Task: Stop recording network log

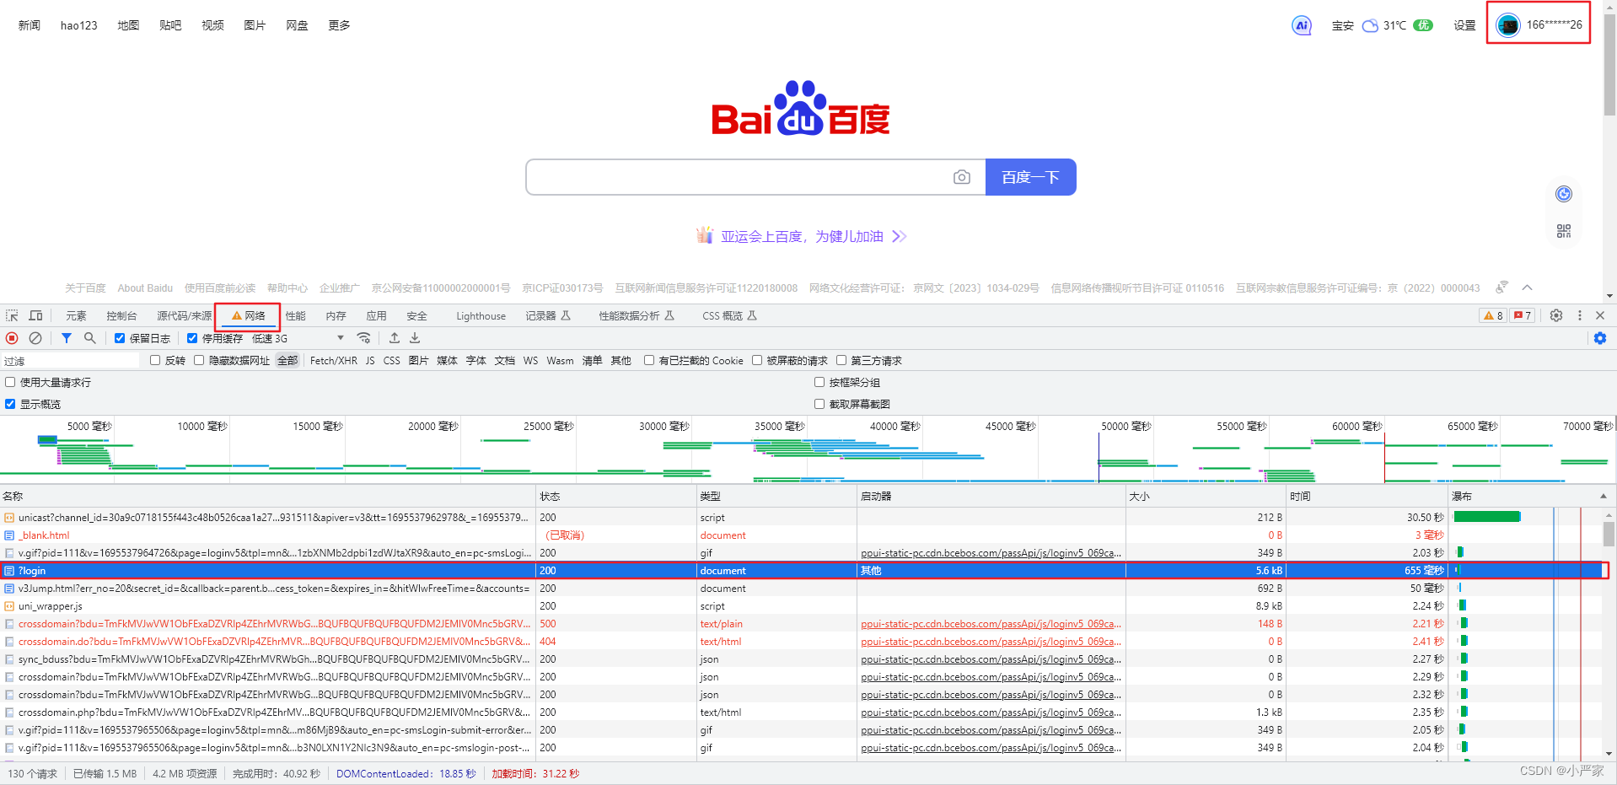Action: (12, 338)
